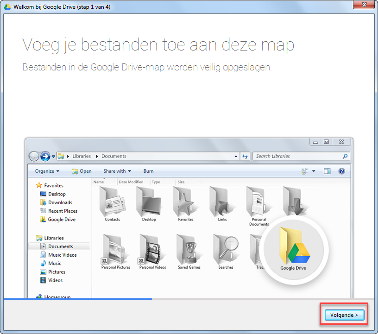Click Burn in the Explorer toolbar

(149, 171)
